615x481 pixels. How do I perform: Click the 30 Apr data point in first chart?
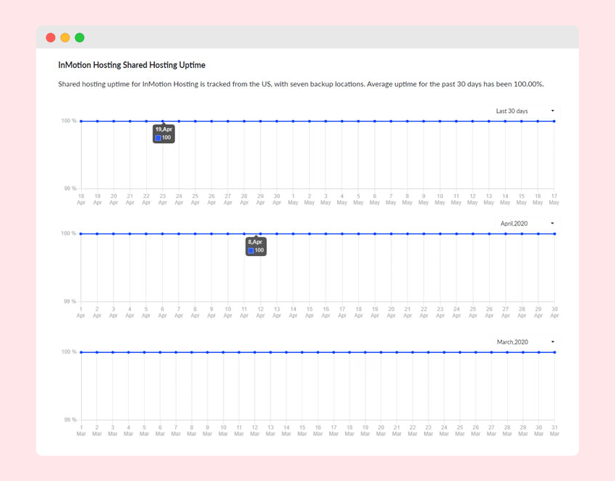point(277,121)
